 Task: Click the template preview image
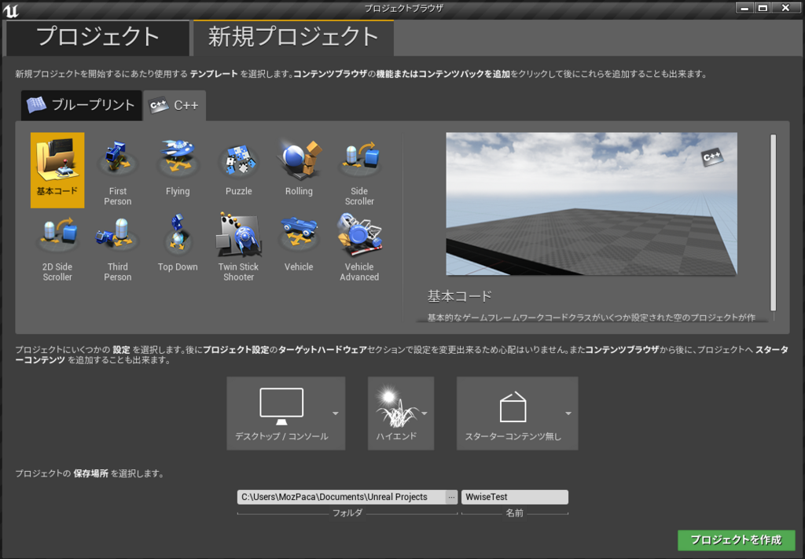point(591,204)
